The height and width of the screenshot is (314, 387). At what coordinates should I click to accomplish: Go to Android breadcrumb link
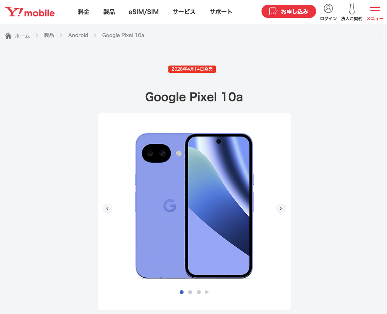coord(78,35)
